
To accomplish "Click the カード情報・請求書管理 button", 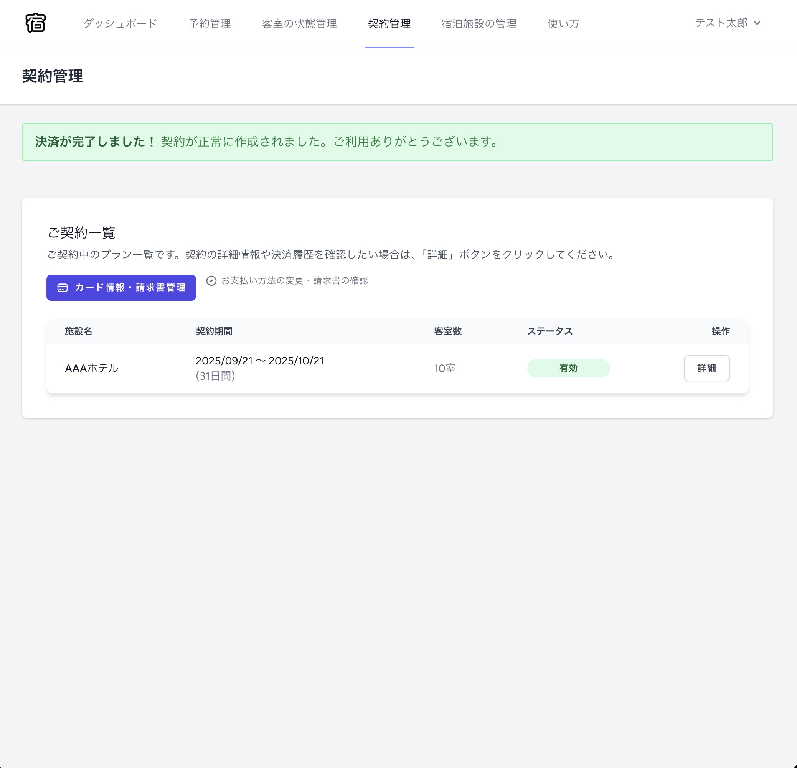I will [121, 287].
